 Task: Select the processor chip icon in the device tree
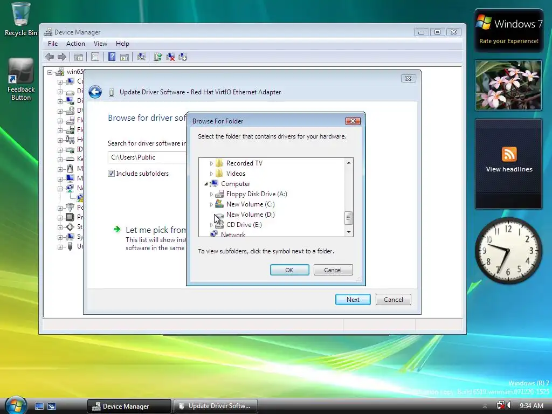point(70,217)
